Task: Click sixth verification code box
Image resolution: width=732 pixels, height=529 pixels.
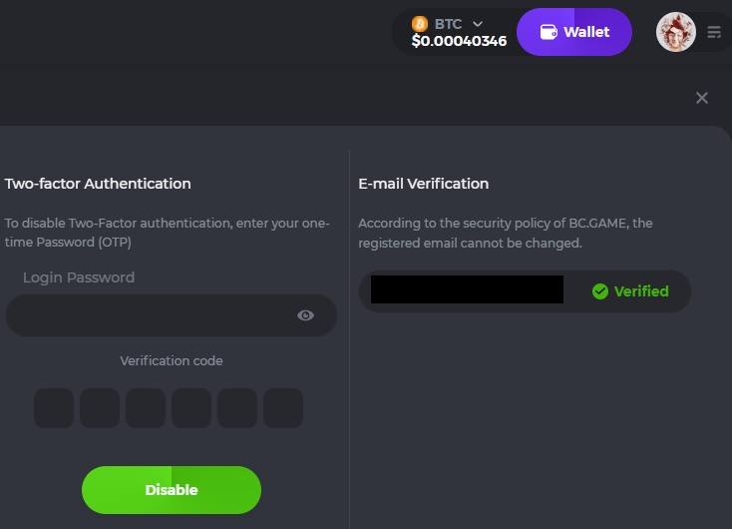Action: click(283, 408)
